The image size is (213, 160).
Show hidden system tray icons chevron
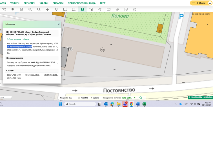click(176, 104)
